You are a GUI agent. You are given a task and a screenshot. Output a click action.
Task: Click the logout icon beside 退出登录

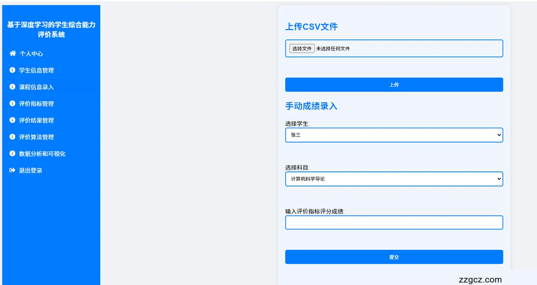[12, 171]
